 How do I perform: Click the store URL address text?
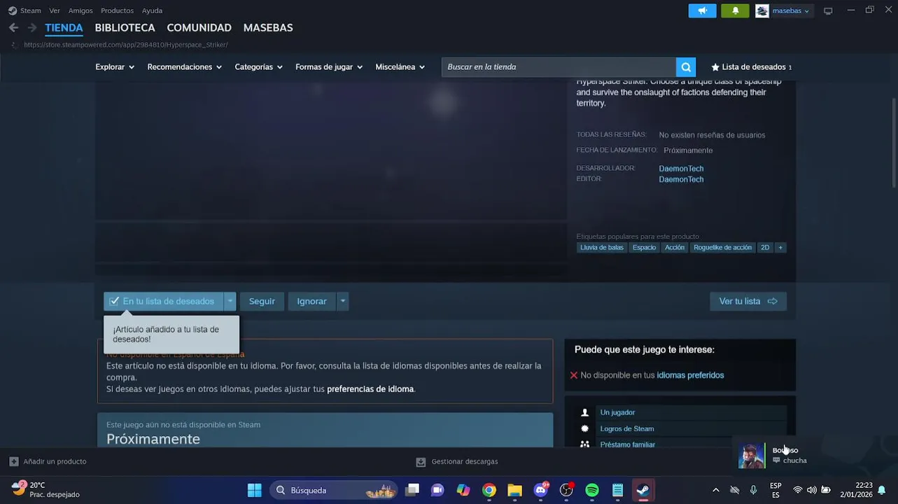click(126, 45)
